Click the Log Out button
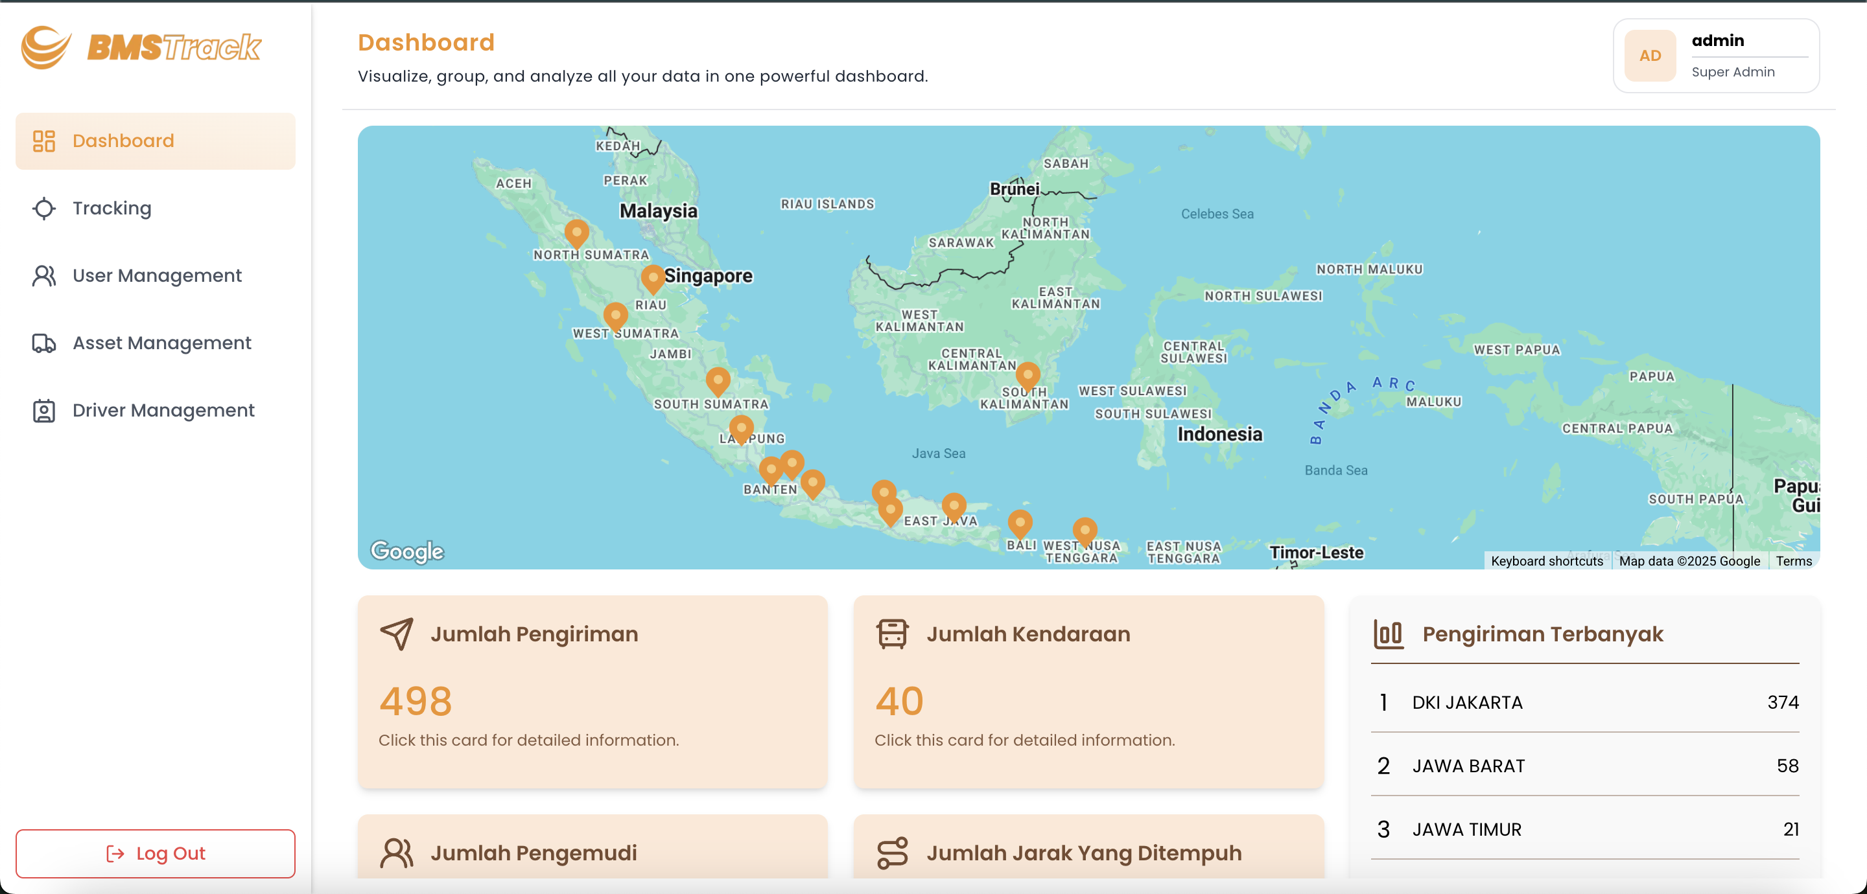The image size is (1867, 894). coord(155,853)
